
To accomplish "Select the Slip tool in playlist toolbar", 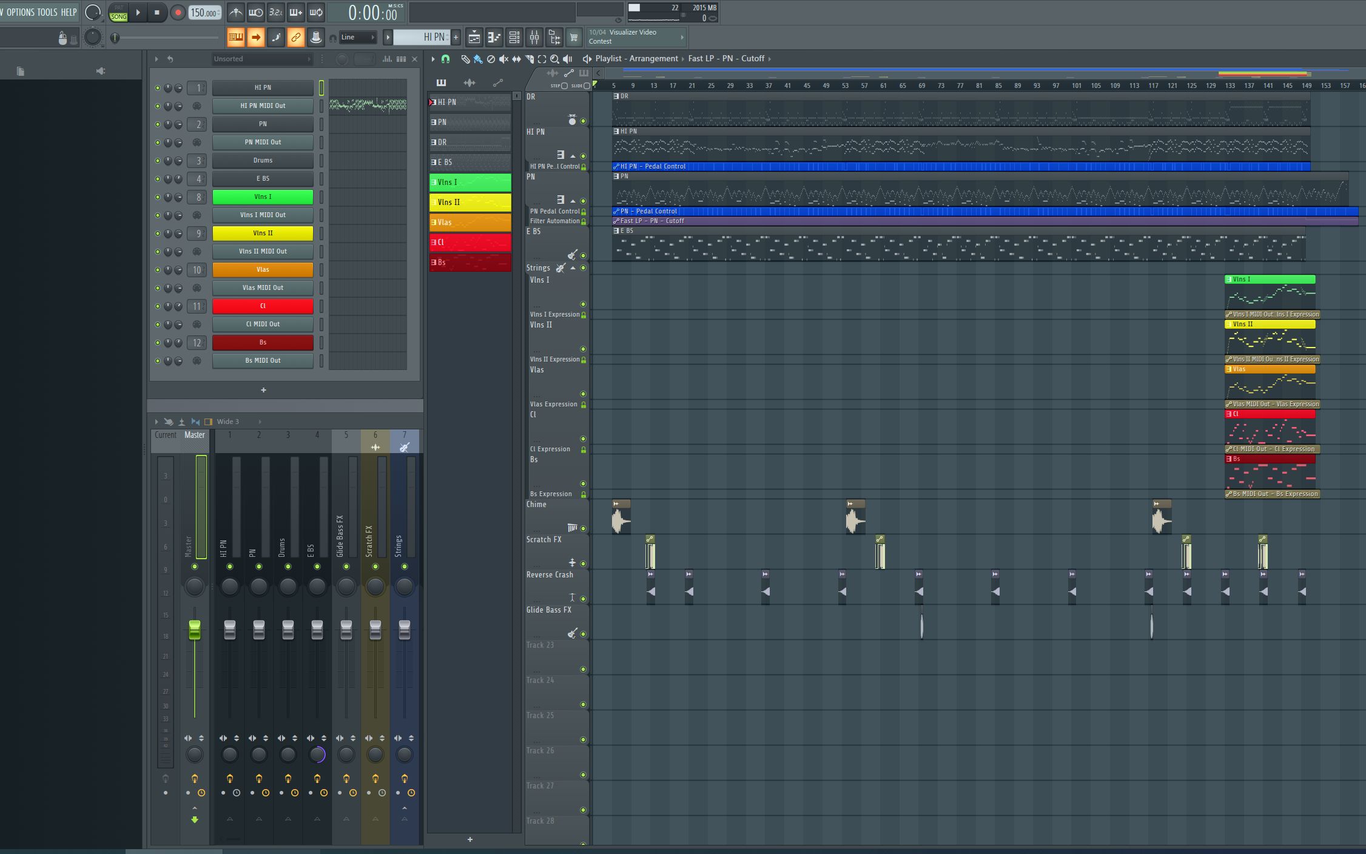I will pos(516,59).
